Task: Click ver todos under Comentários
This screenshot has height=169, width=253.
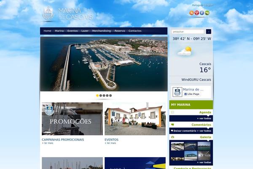Action: [204, 131]
